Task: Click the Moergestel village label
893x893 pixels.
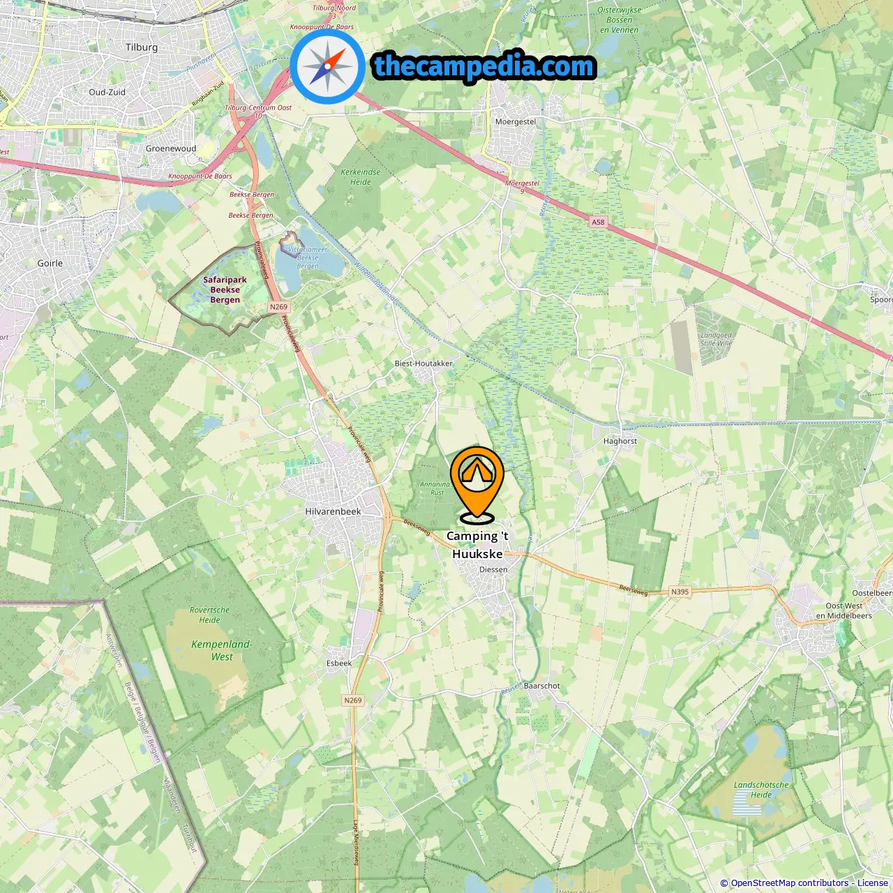Action: click(516, 121)
